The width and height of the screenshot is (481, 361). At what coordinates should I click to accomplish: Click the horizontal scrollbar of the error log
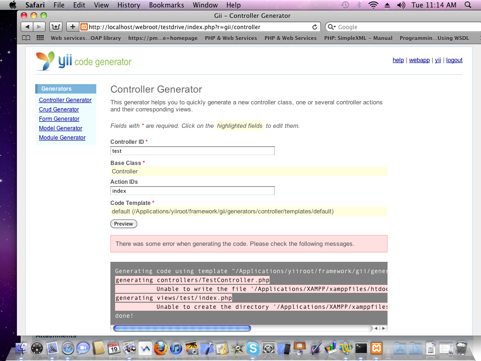click(x=182, y=328)
